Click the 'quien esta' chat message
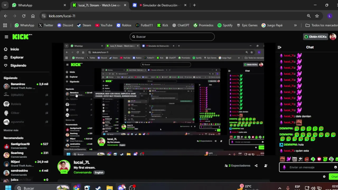338x190 pixels. [302, 151]
